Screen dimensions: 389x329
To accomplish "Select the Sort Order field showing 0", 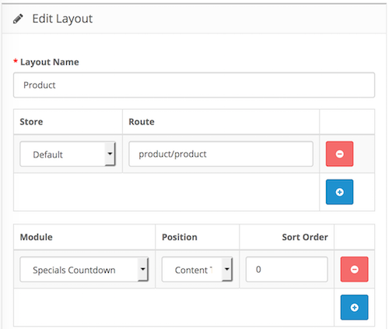I will click(x=287, y=269).
